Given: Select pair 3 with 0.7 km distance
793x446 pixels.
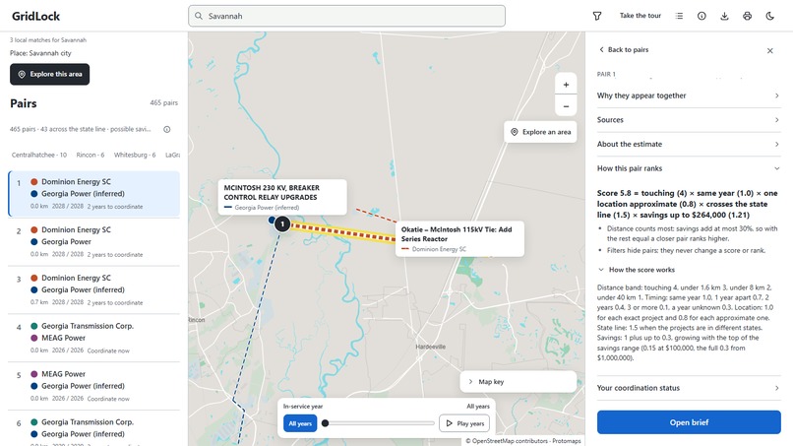Looking at the screenshot, I should tap(94, 290).
